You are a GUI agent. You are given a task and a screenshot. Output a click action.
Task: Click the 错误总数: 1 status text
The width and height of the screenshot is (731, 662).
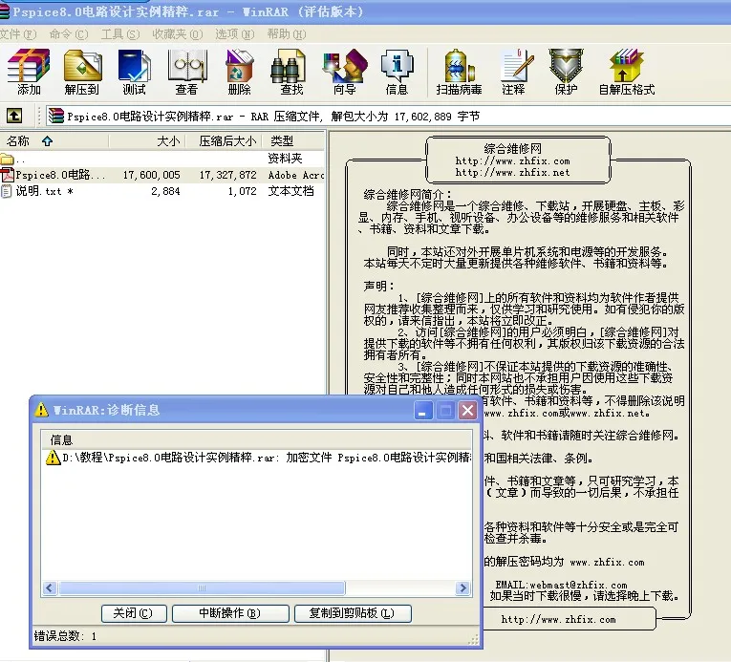coord(65,636)
